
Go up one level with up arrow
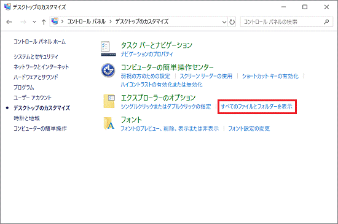click(44, 22)
